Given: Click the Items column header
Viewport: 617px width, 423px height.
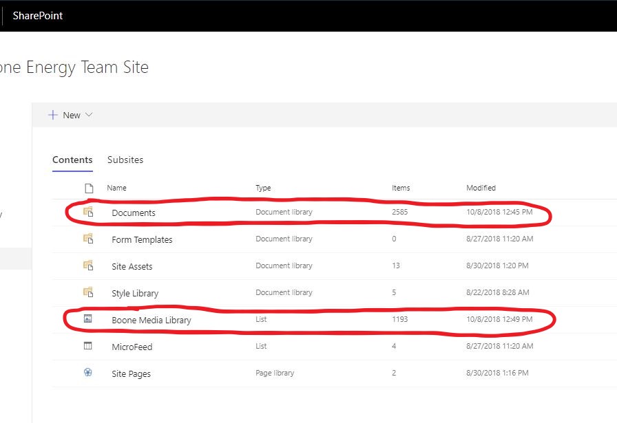Looking at the screenshot, I should pyautogui.click(x=401, y=188).
